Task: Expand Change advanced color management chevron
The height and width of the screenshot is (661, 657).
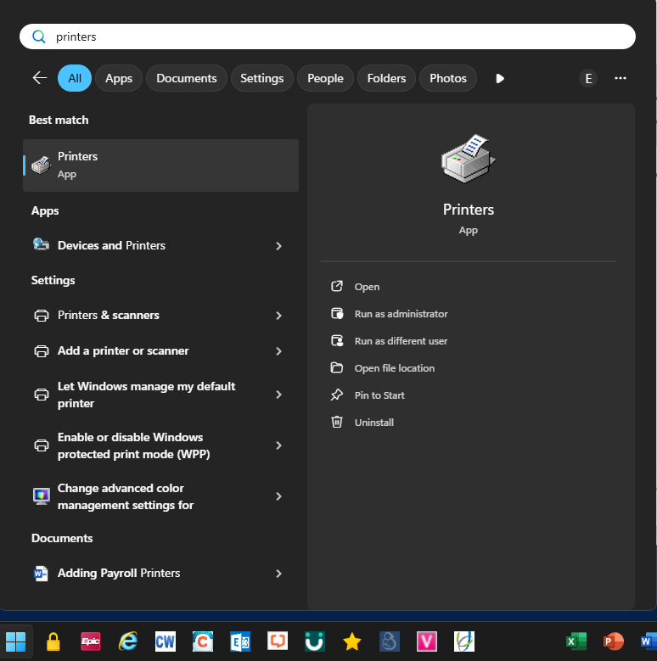Action: [278, 496]
